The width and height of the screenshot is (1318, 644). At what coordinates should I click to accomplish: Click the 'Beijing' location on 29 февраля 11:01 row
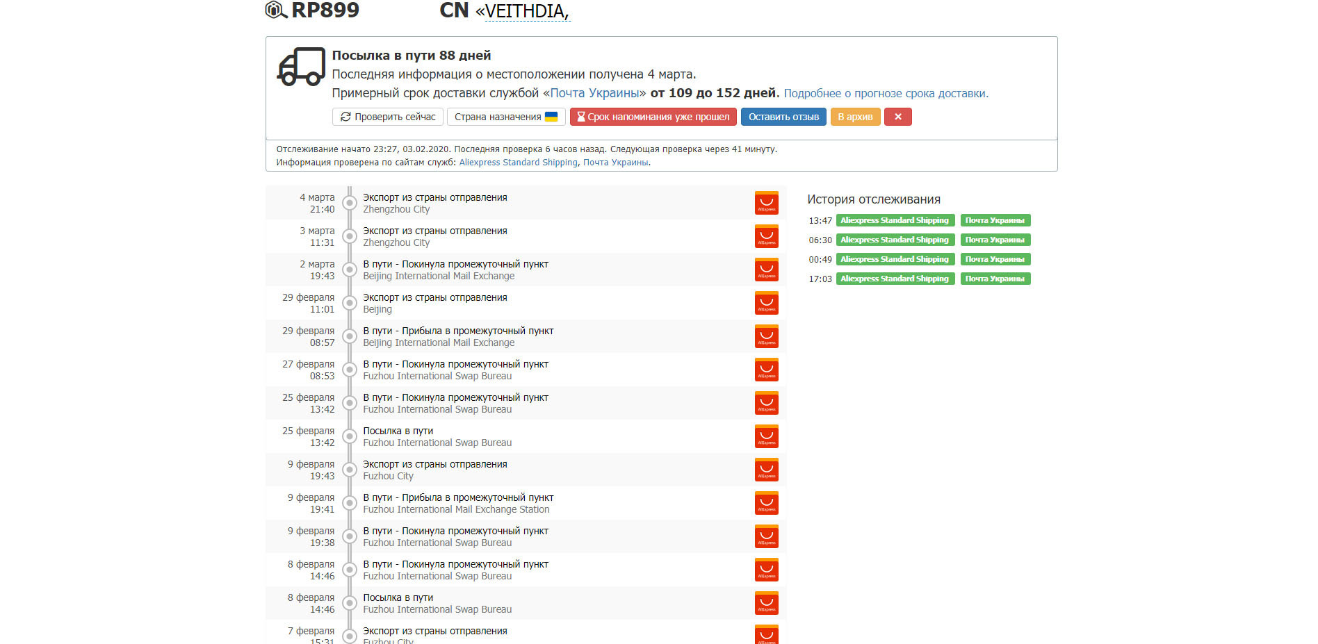click(x=377, y=309)
